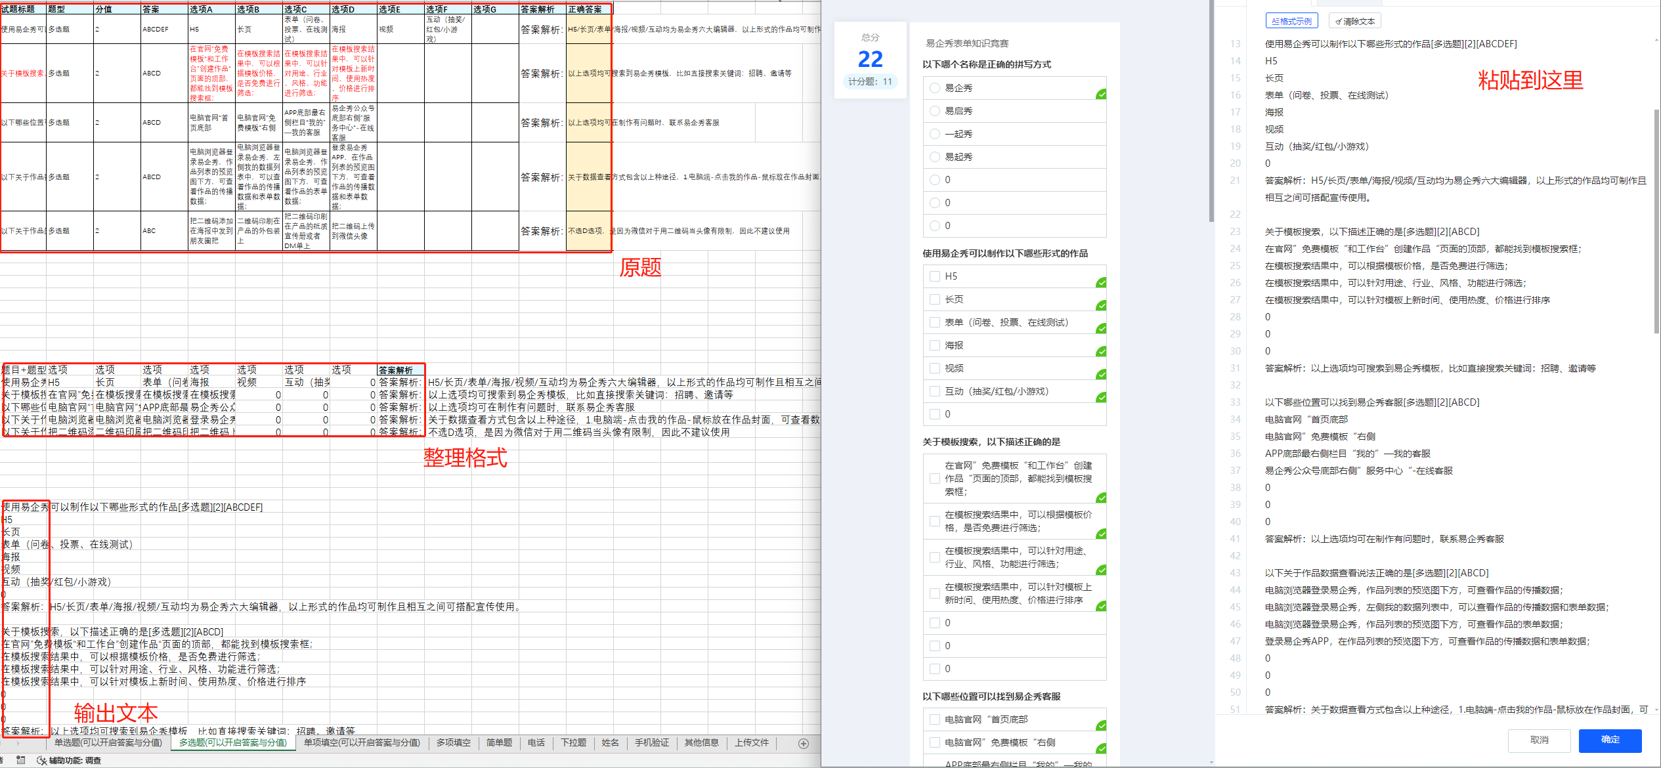Screen dimensions: 1661x768
Task: Click question title 以下哪个名称是正确的拼写方式 in preview
Action: tap(987, 64)
